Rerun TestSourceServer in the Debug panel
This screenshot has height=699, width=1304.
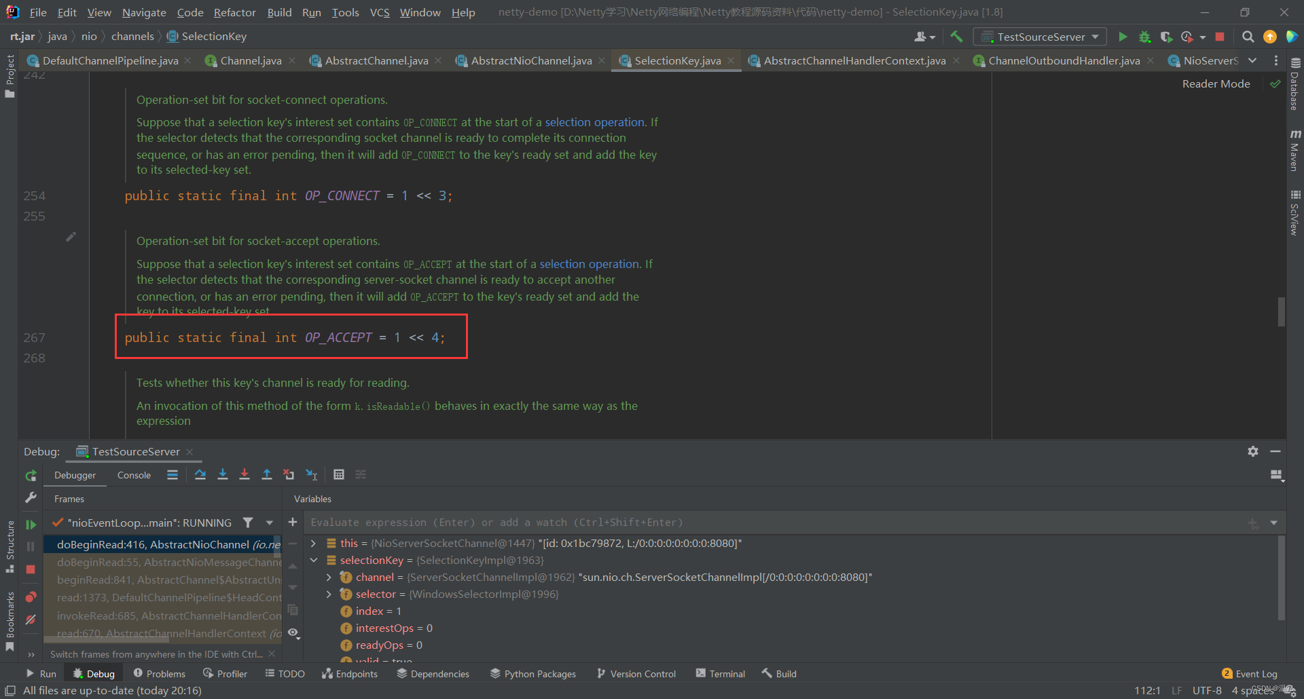pyautogui.click(x=31, y=476)
